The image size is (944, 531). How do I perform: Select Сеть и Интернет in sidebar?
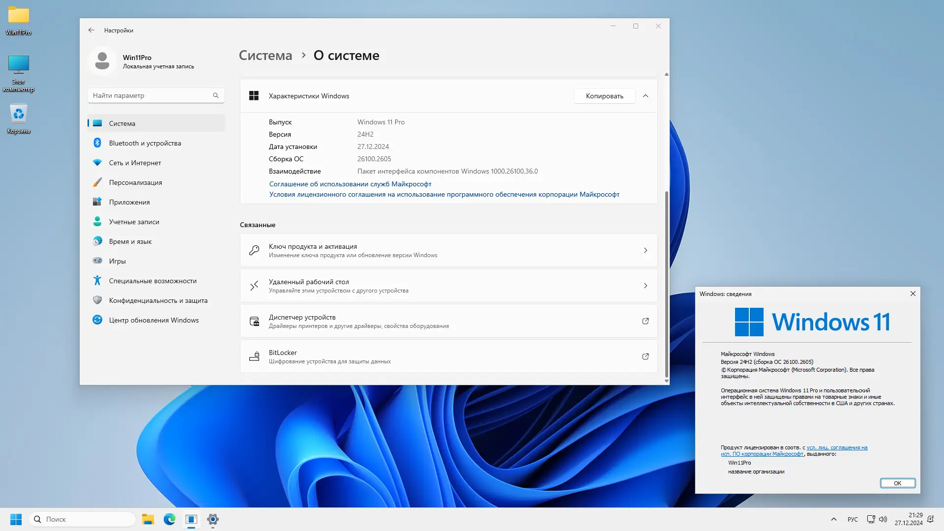pyautogui.click(x=135, y=163)
